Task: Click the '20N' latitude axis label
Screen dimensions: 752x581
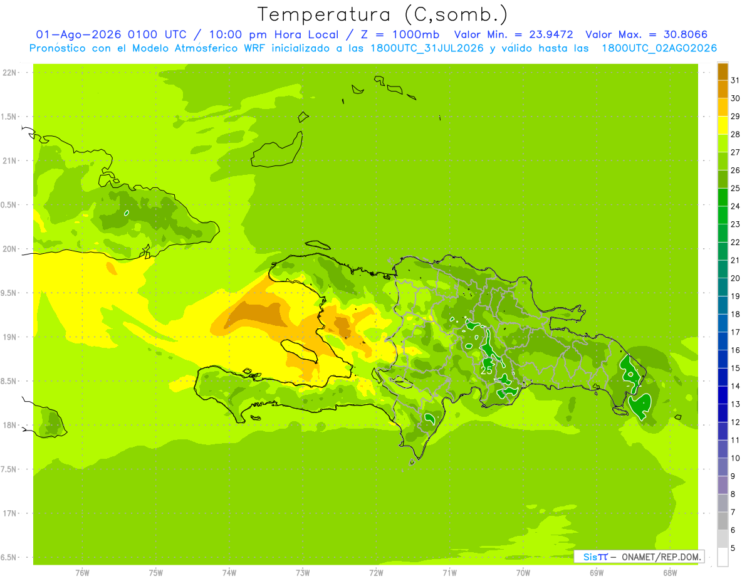Action: click(10, 249)
